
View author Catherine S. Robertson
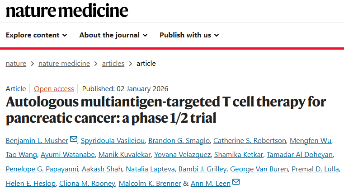pos(250,141)
